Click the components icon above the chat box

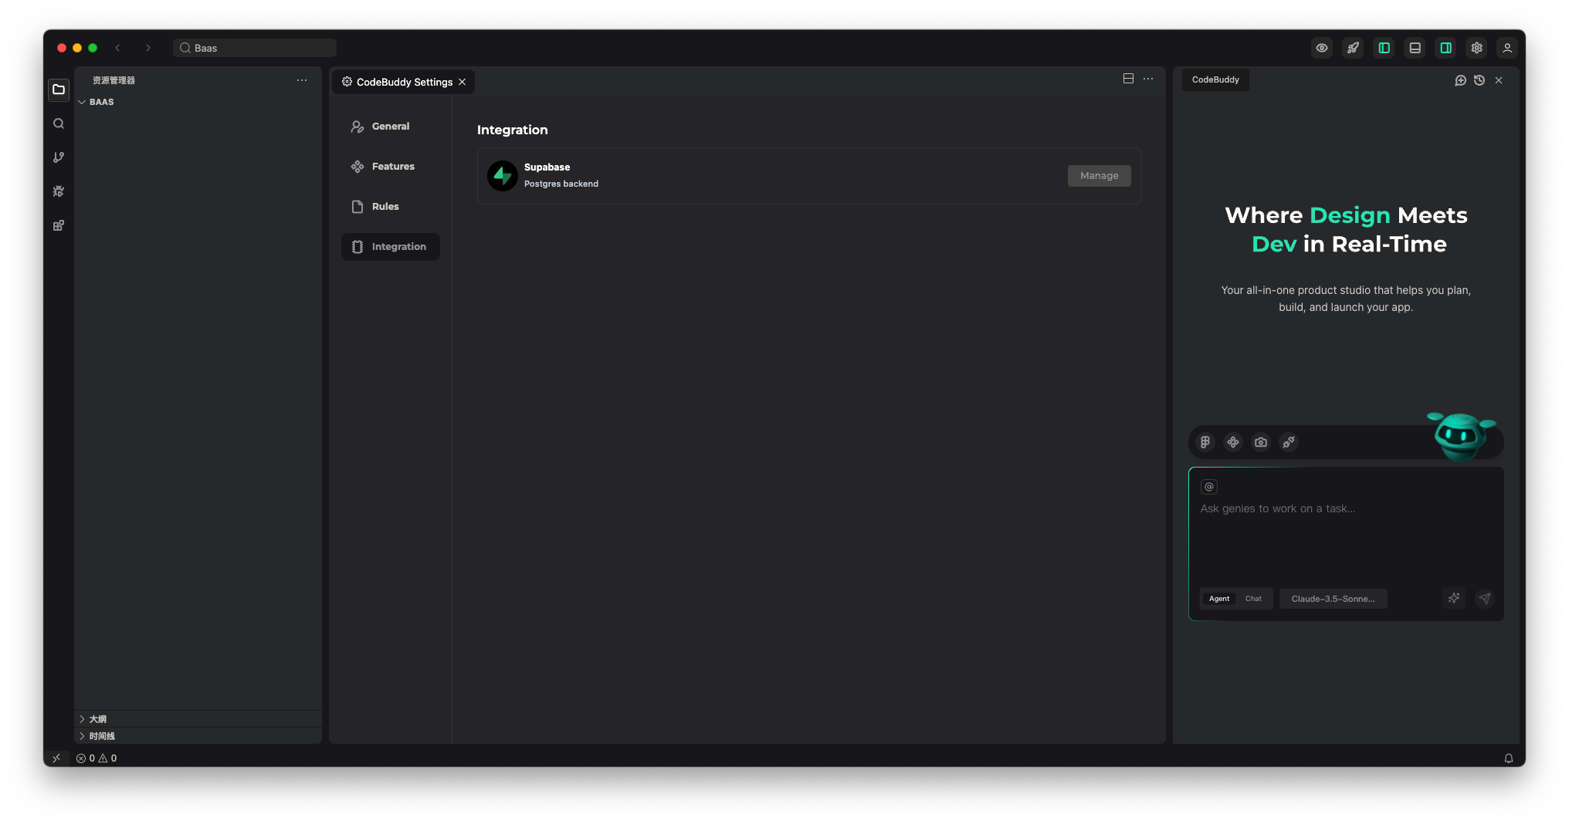tap(1233, 442)
